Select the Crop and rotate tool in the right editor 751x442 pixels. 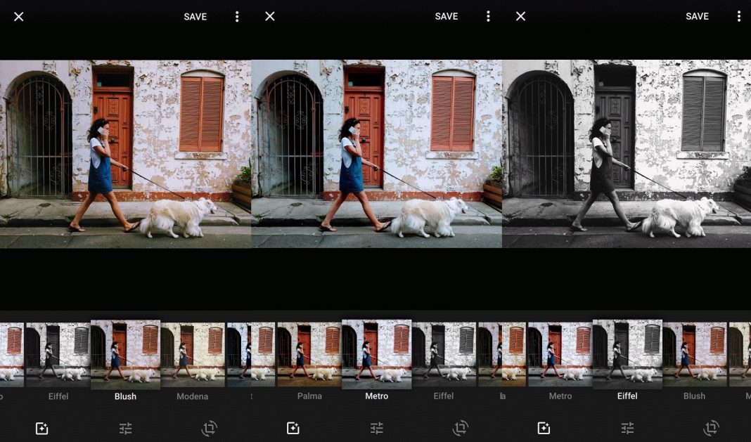[711, 428]
